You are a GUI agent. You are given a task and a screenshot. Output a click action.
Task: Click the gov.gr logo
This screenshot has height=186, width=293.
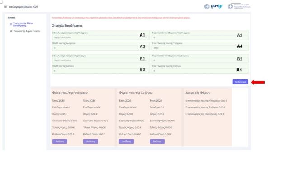coord(214,6)
